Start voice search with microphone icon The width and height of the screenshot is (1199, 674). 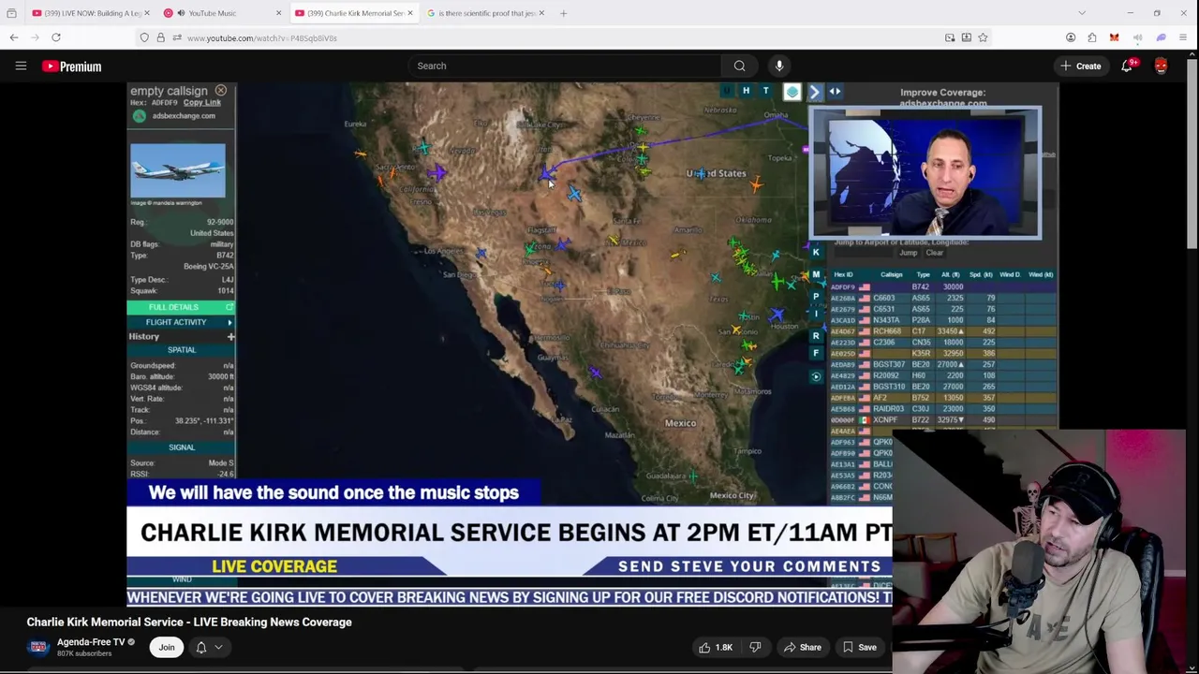pos(779,66)
